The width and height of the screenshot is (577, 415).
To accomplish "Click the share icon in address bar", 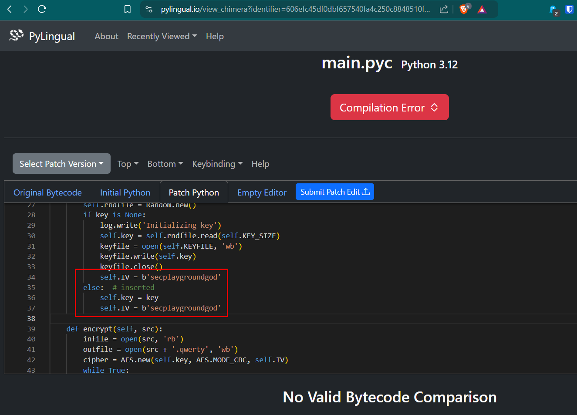I will 444,9.
